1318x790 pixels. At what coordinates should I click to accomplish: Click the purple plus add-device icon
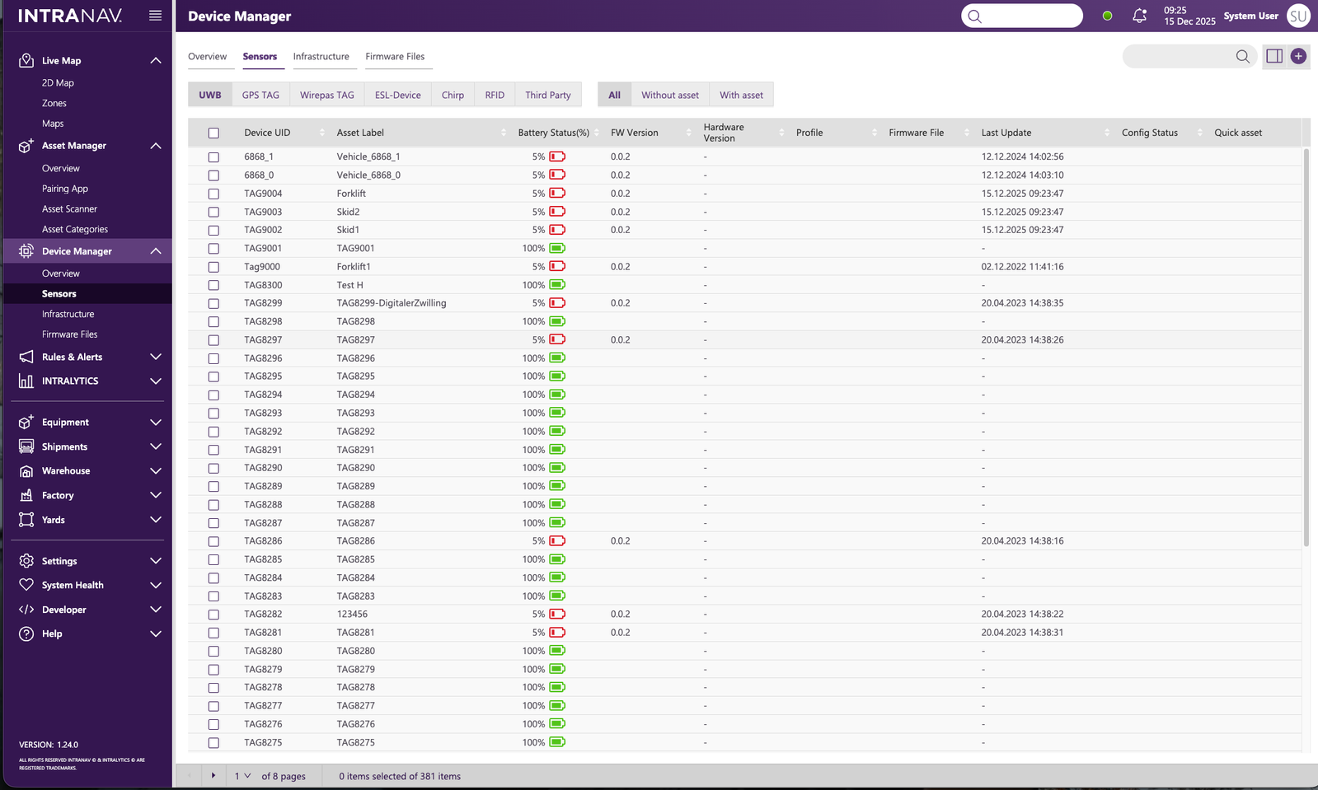pos(1298,56)
